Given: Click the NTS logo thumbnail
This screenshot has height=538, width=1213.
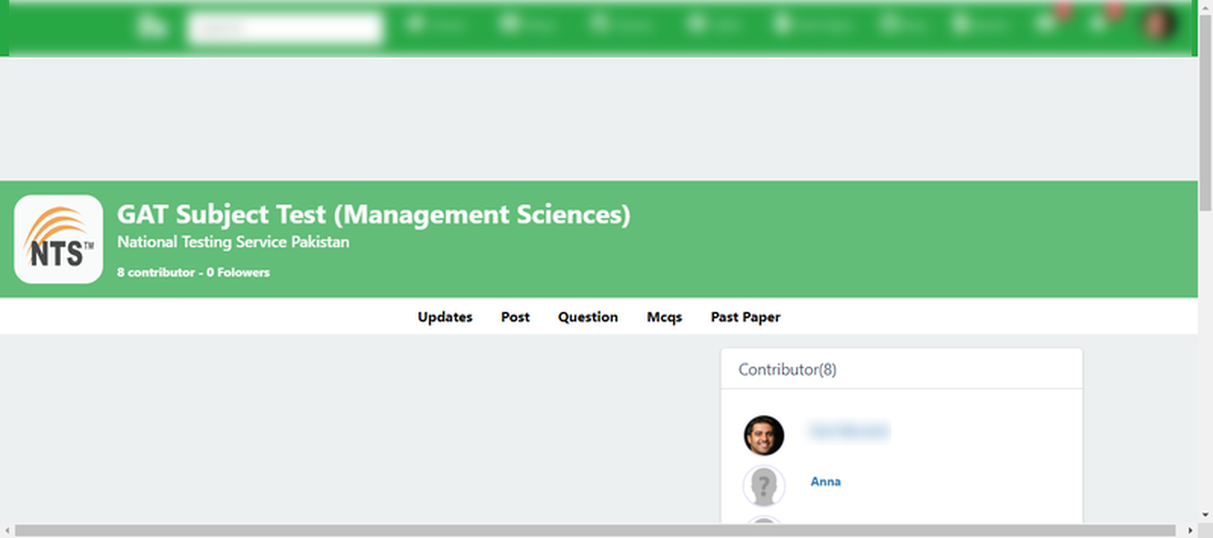Looking at the screenshot, I should [x=58, y=239].
